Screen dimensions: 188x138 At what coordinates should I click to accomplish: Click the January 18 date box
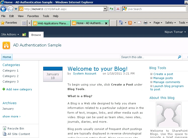(53, 74)
